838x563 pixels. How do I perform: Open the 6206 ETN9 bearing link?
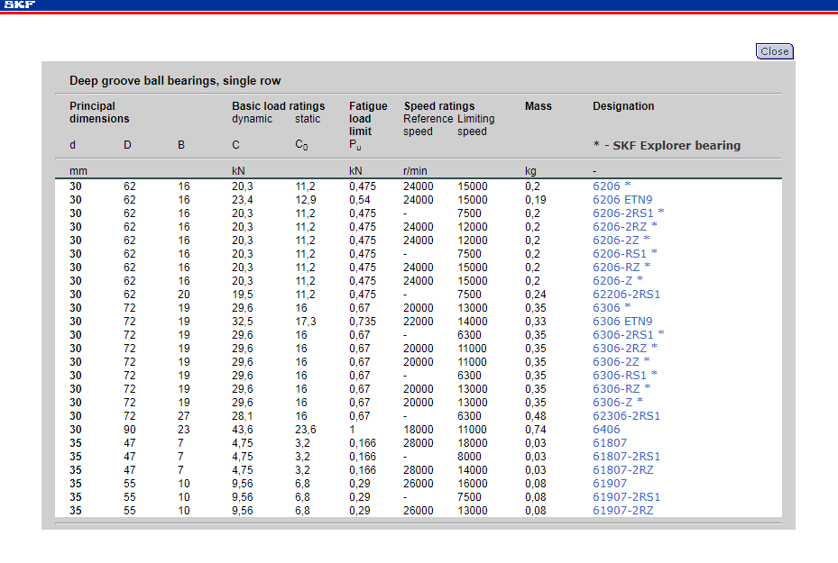pos(622,200)
